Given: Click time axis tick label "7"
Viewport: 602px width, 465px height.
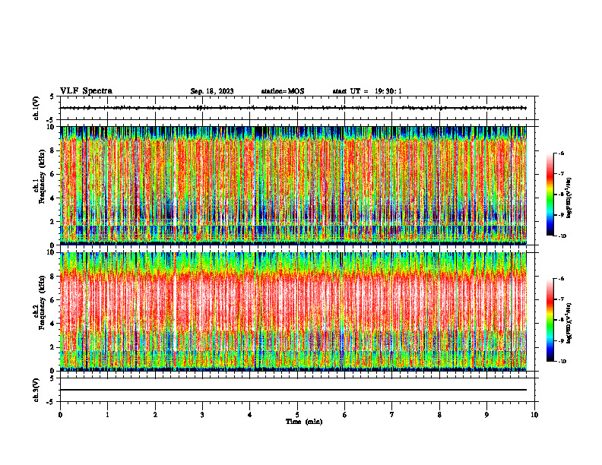Looking at the screenshot, I should 392,415.
